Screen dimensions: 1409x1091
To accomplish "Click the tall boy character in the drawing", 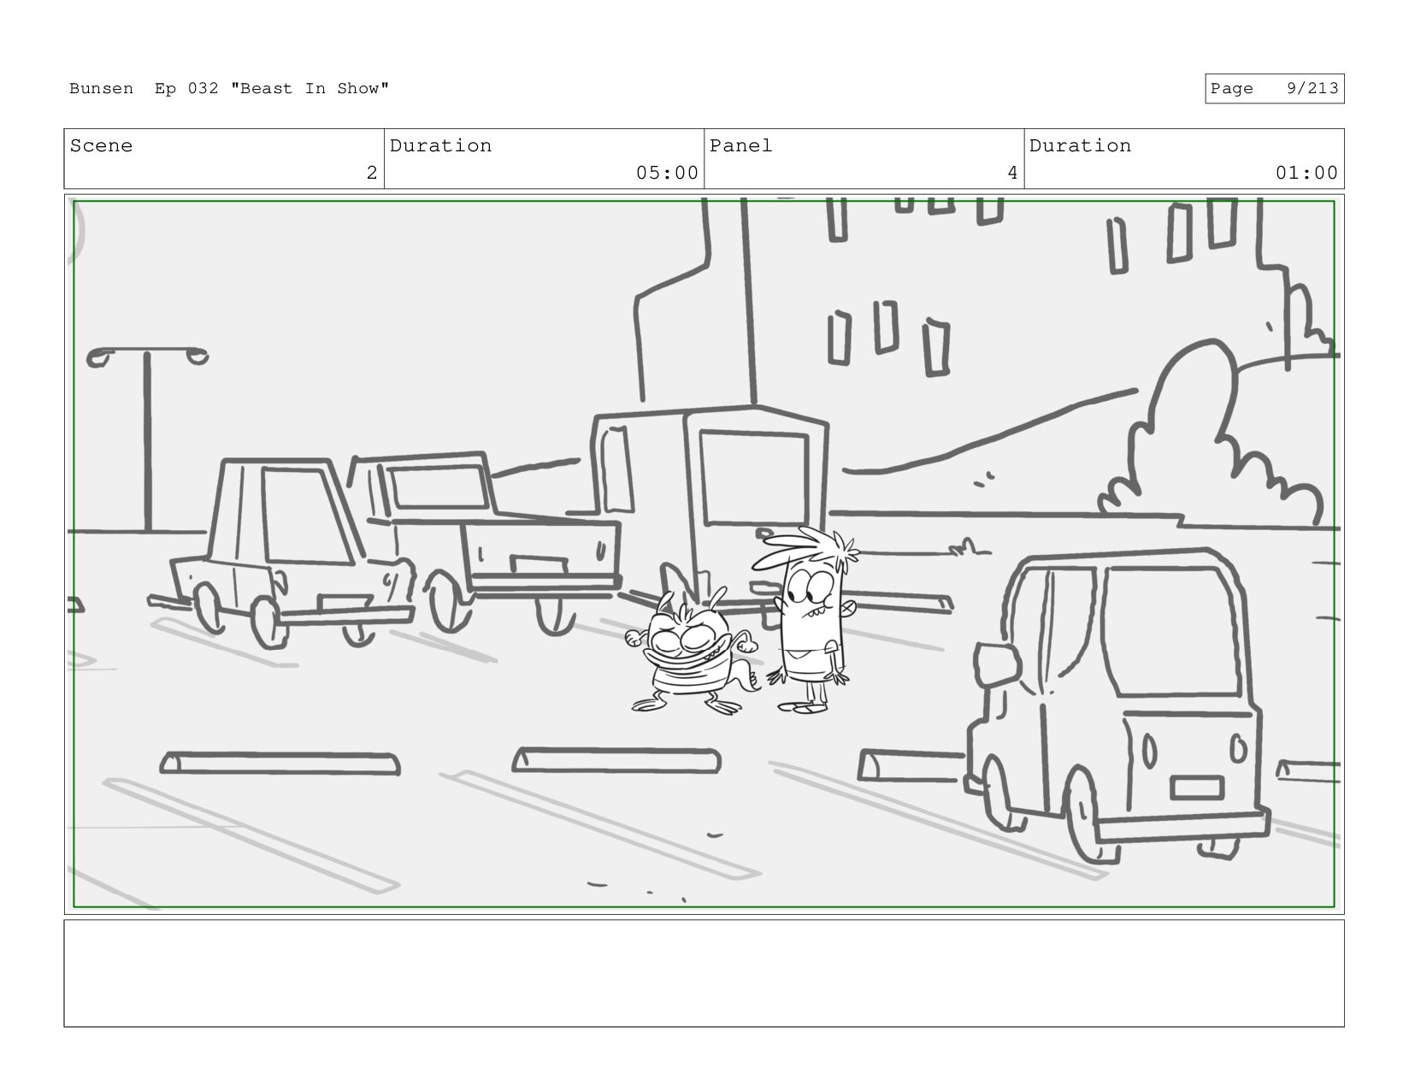I will coord(807,621).
